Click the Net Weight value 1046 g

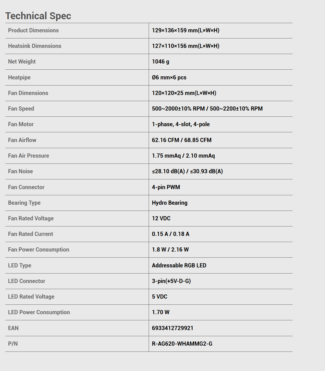coord(161,62)
